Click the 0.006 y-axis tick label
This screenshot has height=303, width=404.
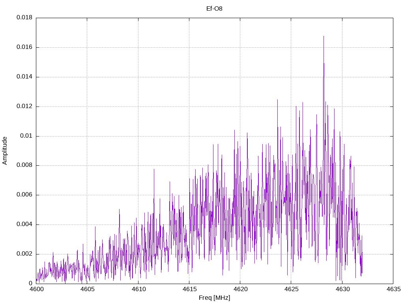pos(24,195)
